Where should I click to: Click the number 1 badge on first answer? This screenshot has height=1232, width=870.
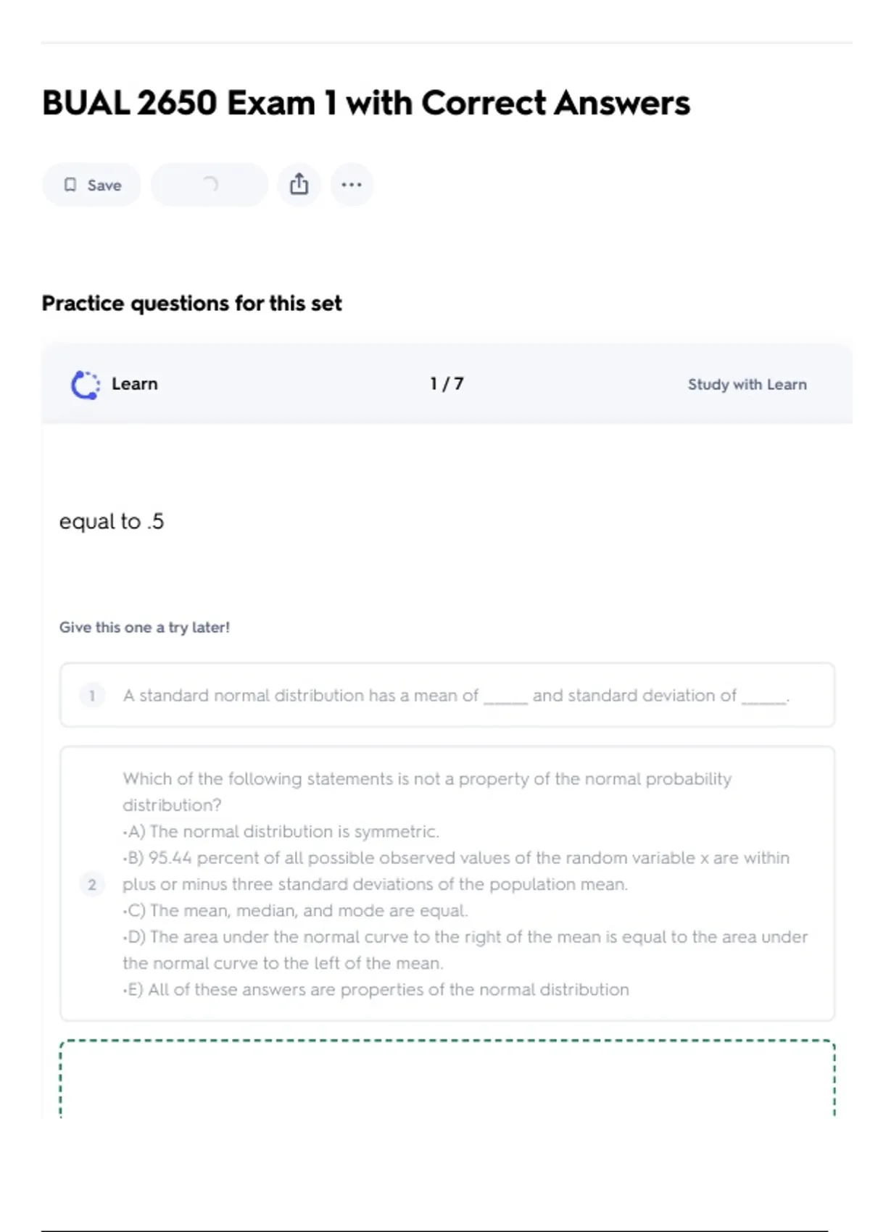click(92, 696)
